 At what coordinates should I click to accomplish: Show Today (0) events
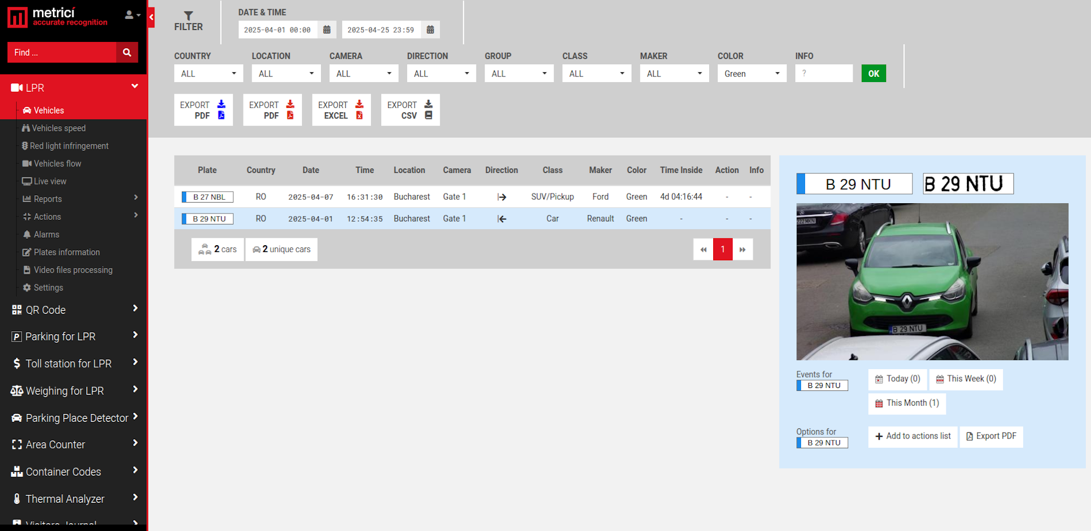pos(897,379)
